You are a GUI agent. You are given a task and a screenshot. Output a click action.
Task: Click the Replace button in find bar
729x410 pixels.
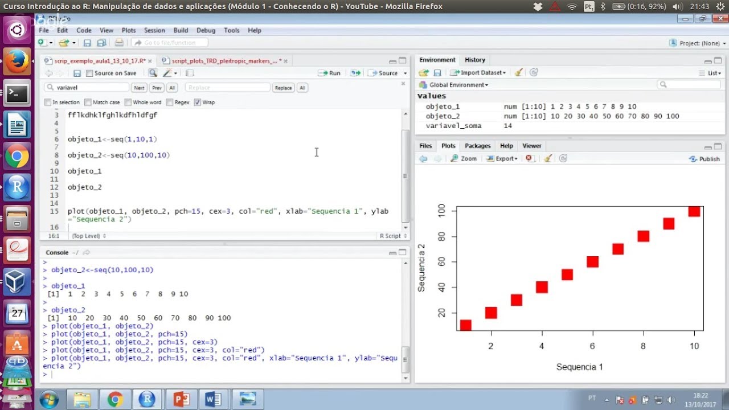283,88
